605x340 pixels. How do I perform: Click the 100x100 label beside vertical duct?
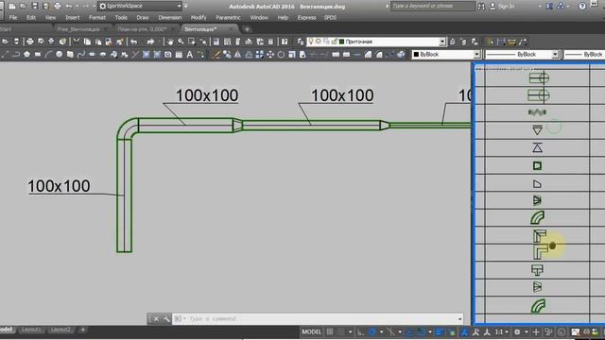point(59,186)
